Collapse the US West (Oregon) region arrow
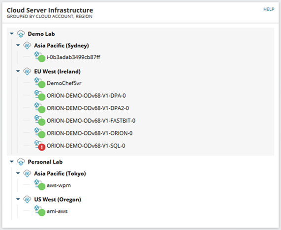 (x=18, y=199)
